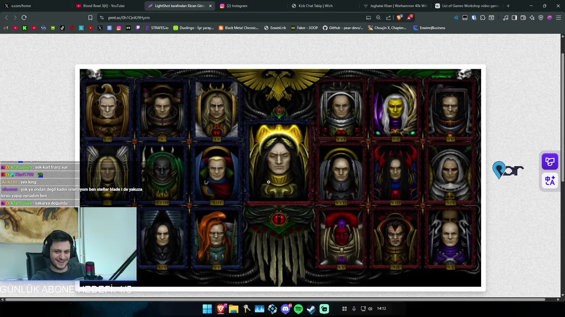
Task: Open the Eowinn|Business bookmark
Action: pos(429,28)
